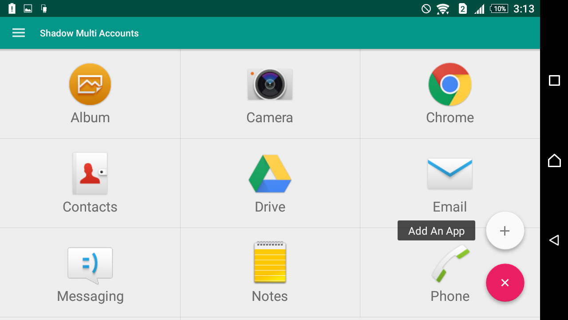The image size is (568, 320).
Task: Click the Shadow Multi Accounts title
Action: pyautogui.click(x=89, y=33)
